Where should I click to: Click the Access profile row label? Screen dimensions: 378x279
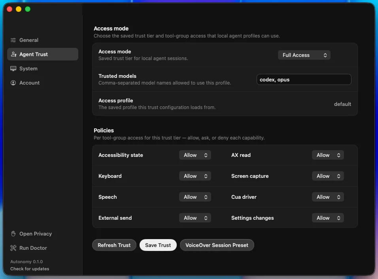116,100
